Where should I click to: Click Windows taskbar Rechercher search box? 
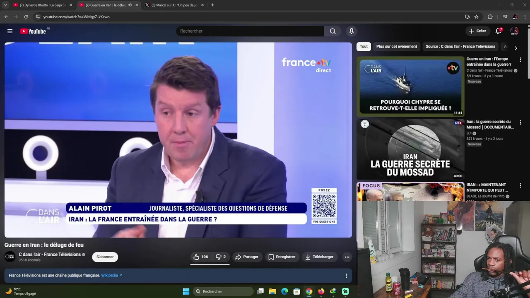click(x=223, y=291)
